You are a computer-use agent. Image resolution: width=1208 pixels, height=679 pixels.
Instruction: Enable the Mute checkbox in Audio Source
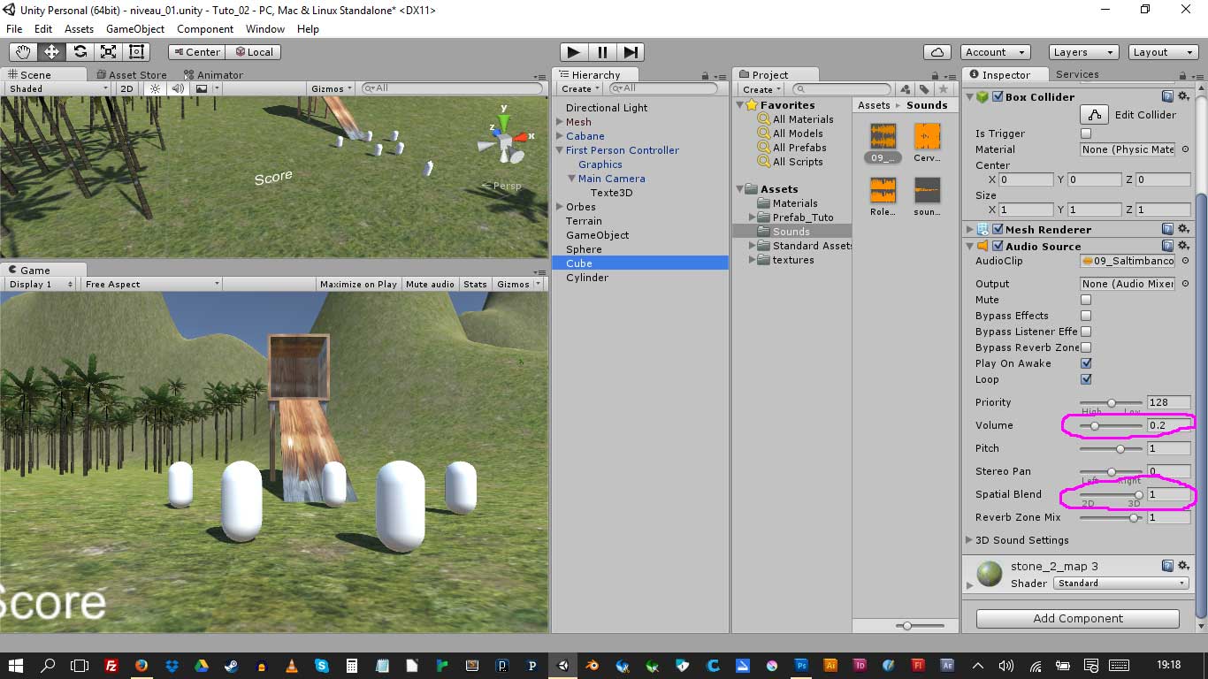[x=1086, y=300]
